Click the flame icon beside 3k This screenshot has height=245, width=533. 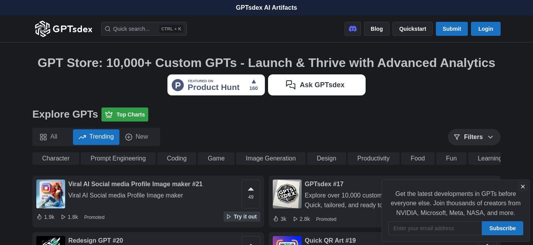coord(276,219)
